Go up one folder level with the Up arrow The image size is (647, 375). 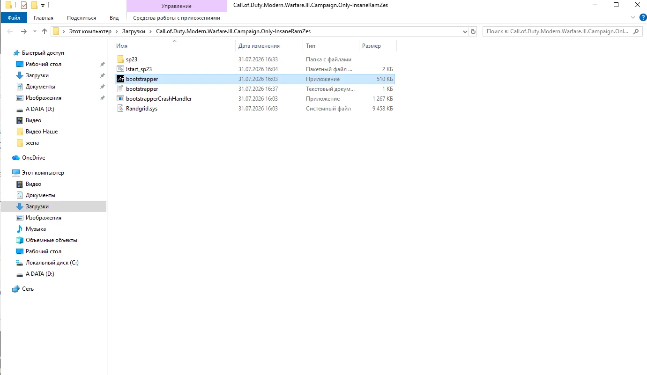(x=45, y=31)
